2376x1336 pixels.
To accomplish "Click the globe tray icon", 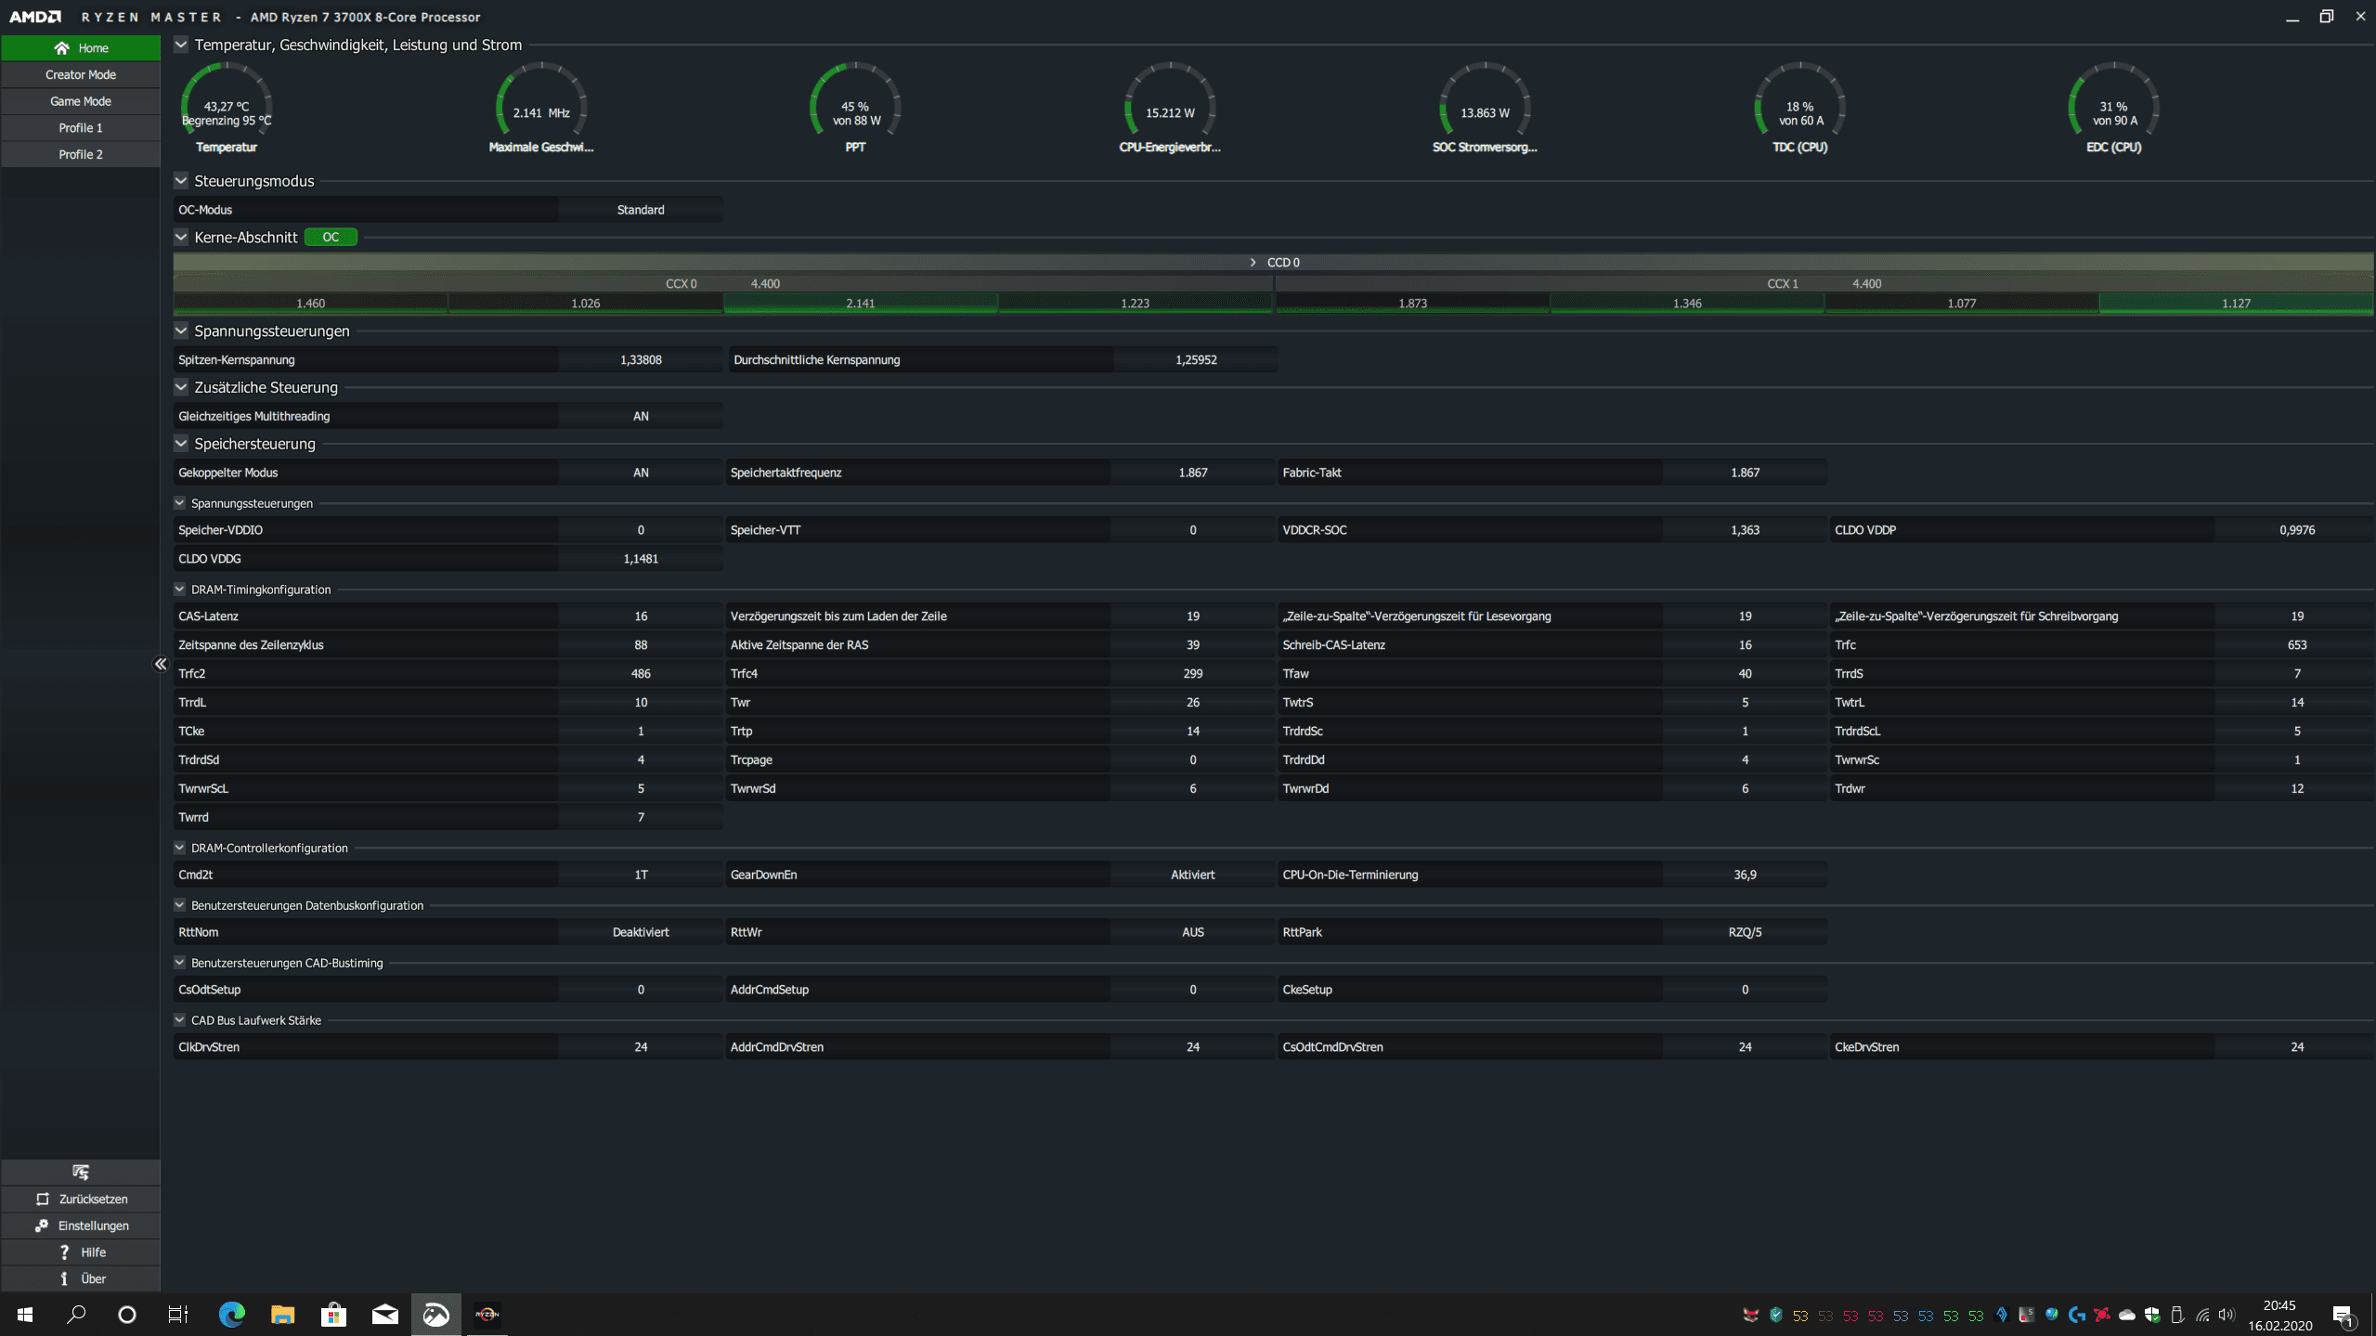I will [2052, 1315].
